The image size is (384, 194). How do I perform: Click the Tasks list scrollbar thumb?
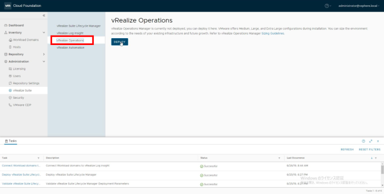tap(382, 170)
